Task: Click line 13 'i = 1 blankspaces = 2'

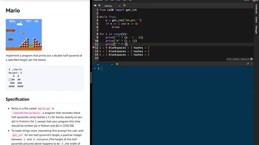Action: point(124,51)
